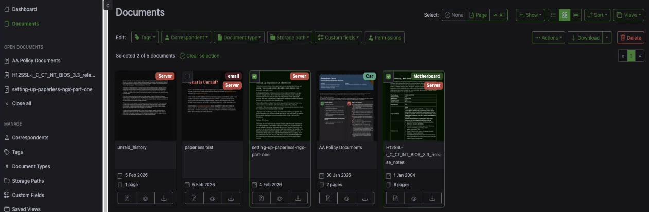The height and width of the screenshot is (212, 649).
Task: Open the edit icon on paperless test card
Action: click(x=195, y=198)
